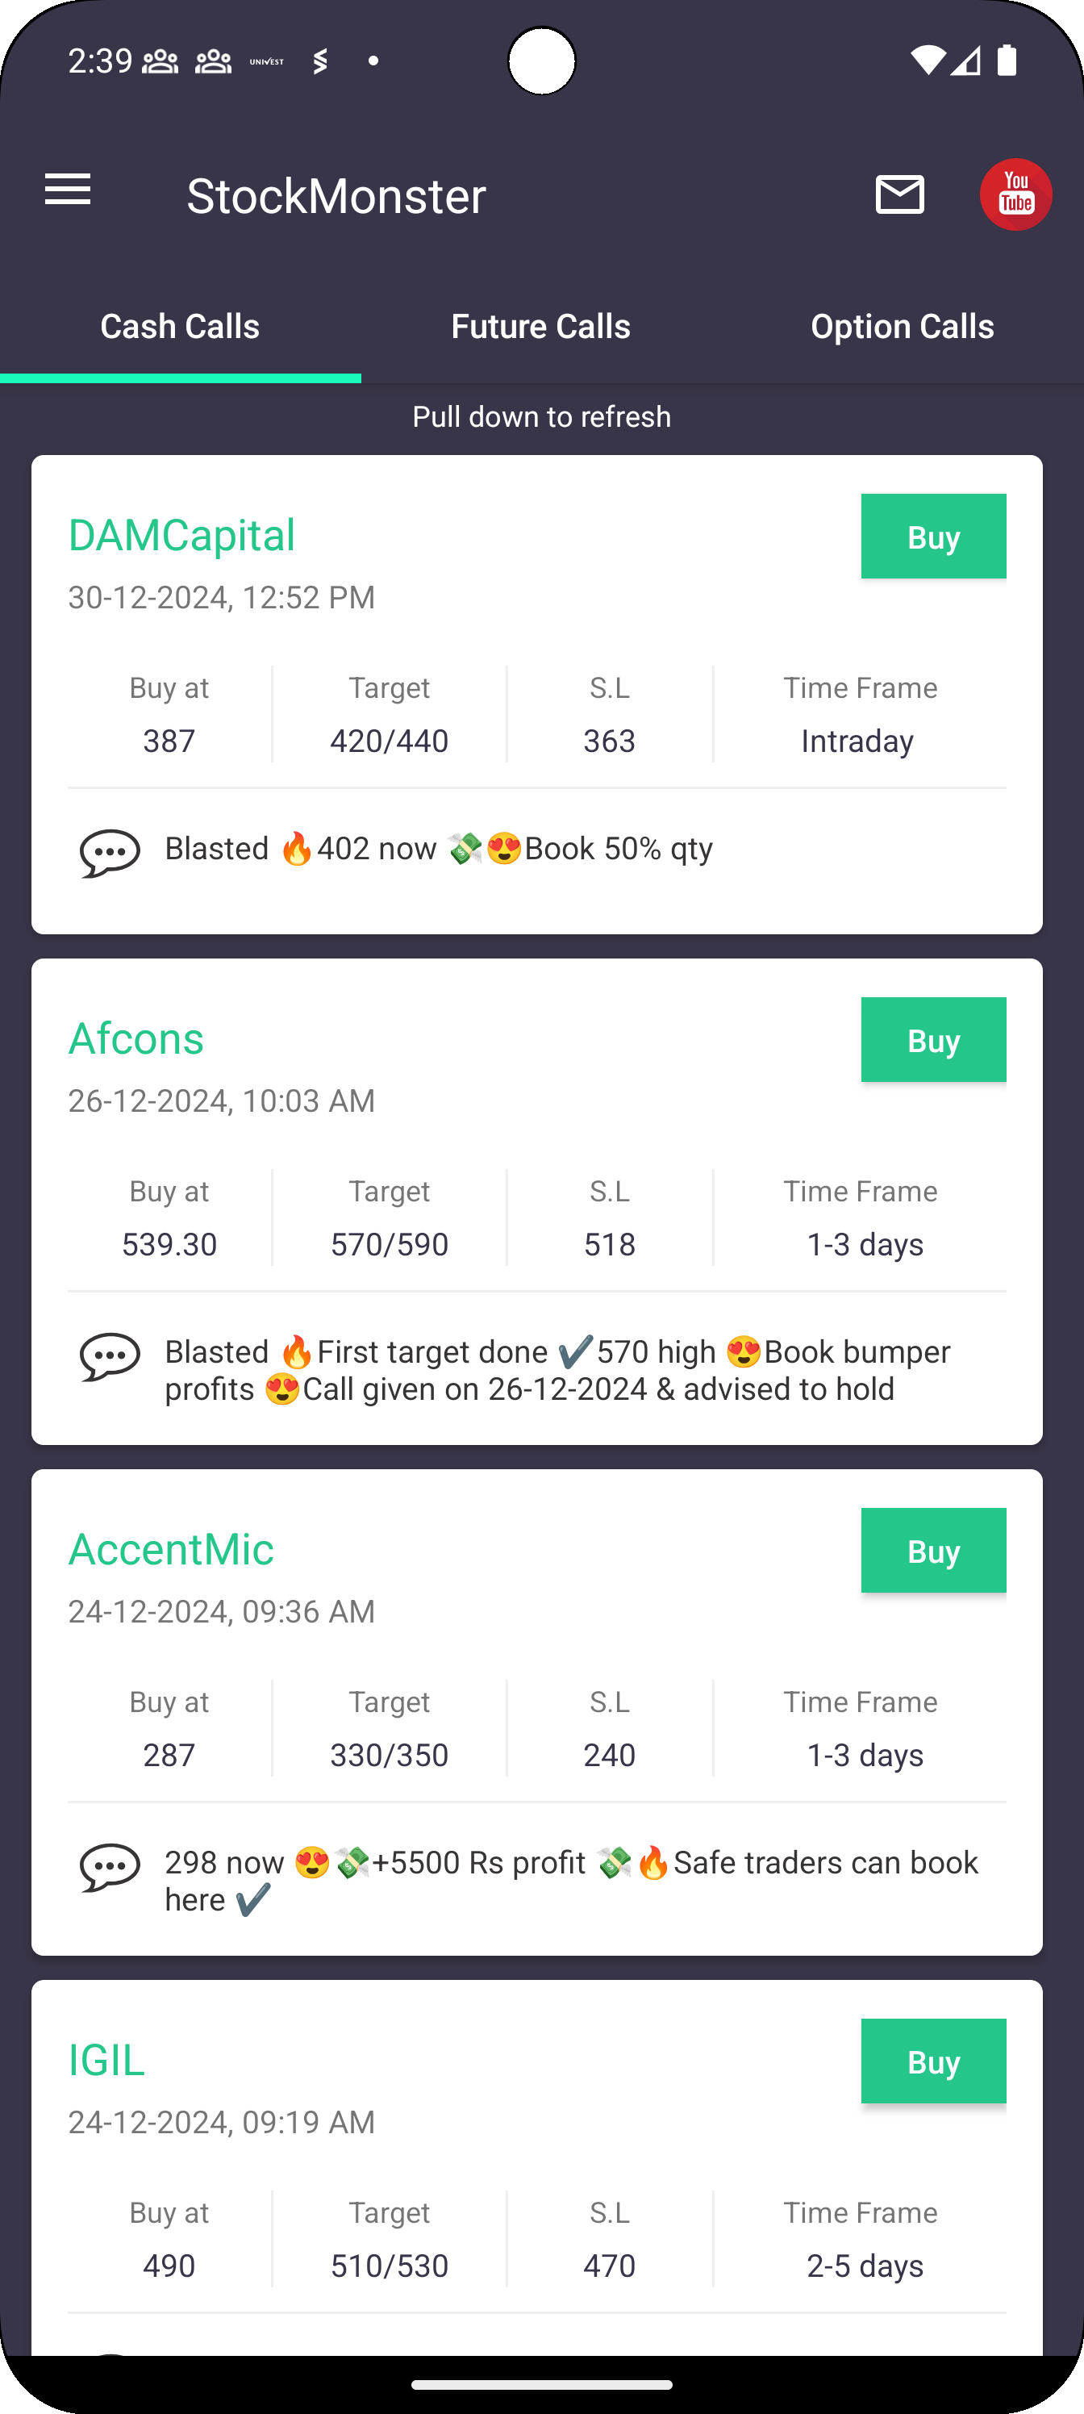Open the Afcons stock title
Screen dimensions: 1084x2414
[135, 1038]
